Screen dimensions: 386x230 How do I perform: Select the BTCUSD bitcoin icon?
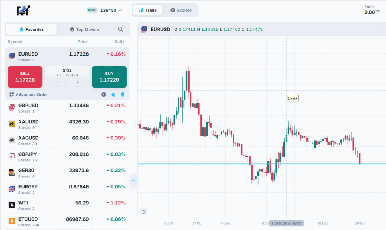point(12,221)
